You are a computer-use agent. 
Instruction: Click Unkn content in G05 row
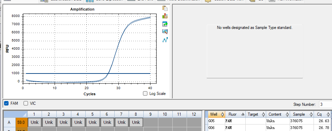point(278,121)
